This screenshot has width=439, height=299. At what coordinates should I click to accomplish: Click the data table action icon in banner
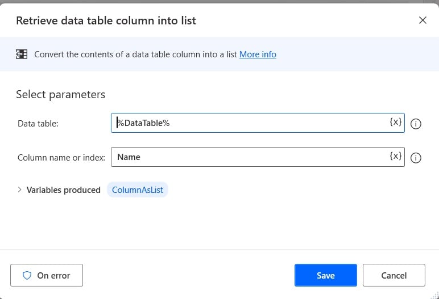pyautogui.click(x=22, y=54)
